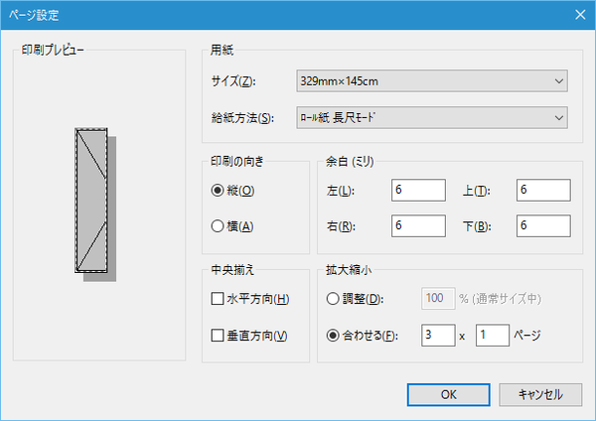Click the disabled 100 percent scale field
Image resolution: width=596 pixels, height=421 pixels.
438,299
